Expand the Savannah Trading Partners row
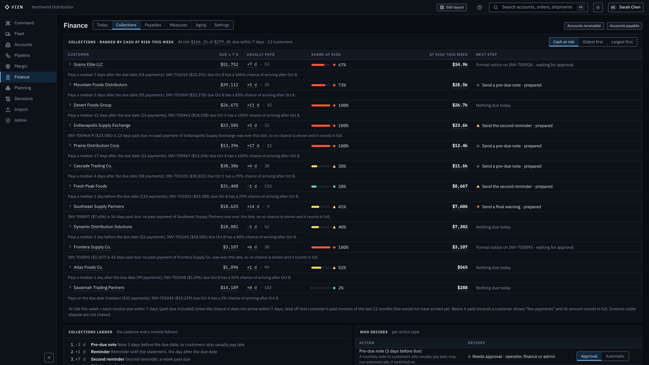 point(70,287)
